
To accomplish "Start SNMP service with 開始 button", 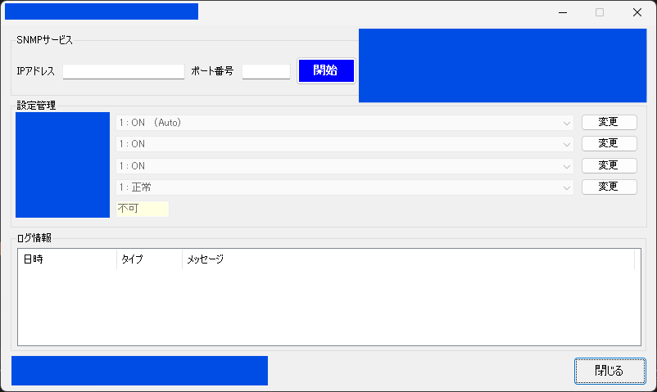I will click(326, 70).
